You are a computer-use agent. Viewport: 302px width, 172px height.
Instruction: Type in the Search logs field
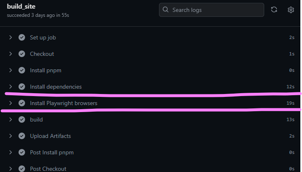pyautogui.click(x=216, y=10)
